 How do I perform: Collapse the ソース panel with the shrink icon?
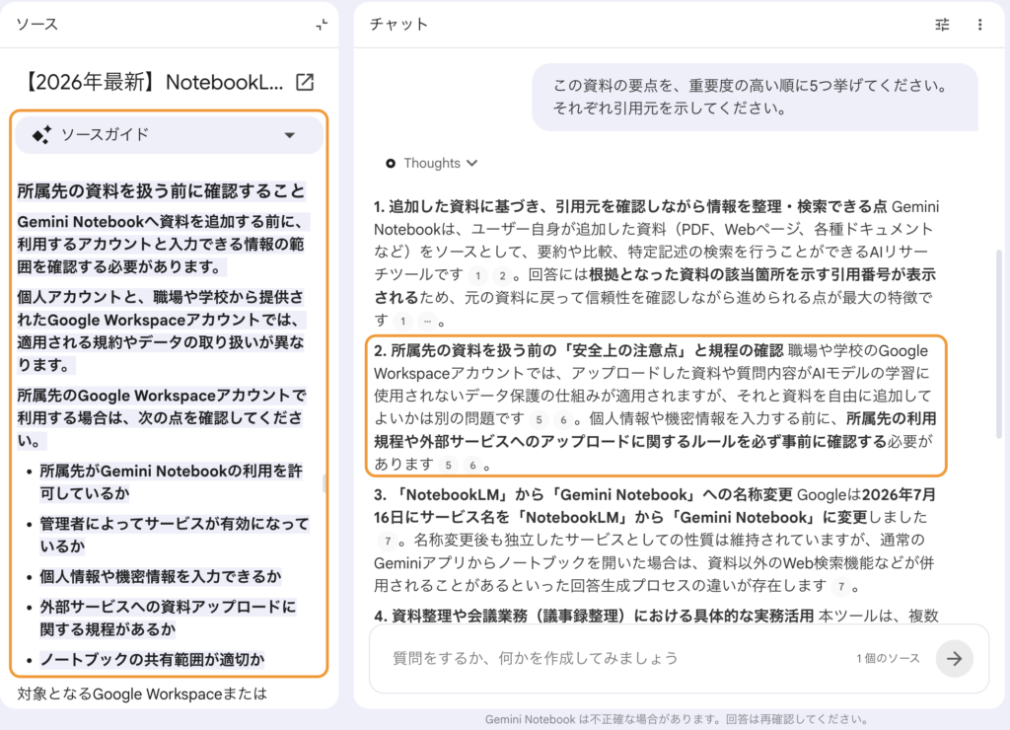point(322,25)
